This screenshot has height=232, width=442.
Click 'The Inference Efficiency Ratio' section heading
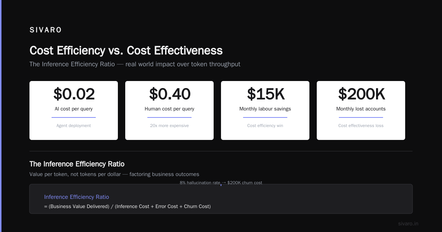[77, 164]
